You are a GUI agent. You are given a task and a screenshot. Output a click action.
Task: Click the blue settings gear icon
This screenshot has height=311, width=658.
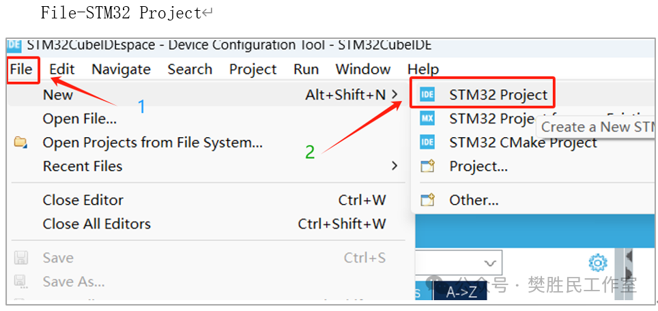(x=597, y=263)
